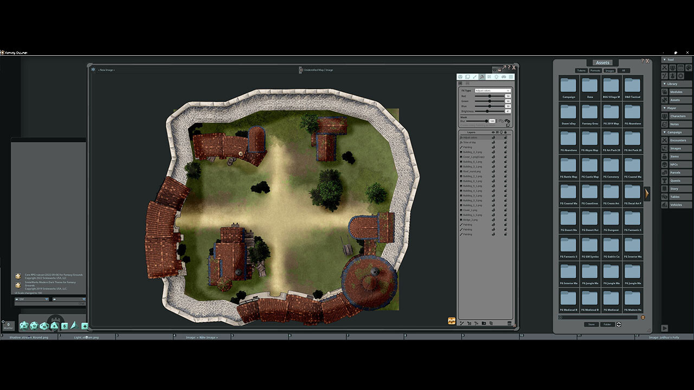
Task: Switch to the Portraits tab in Assets
Action: tap(595, 70)
